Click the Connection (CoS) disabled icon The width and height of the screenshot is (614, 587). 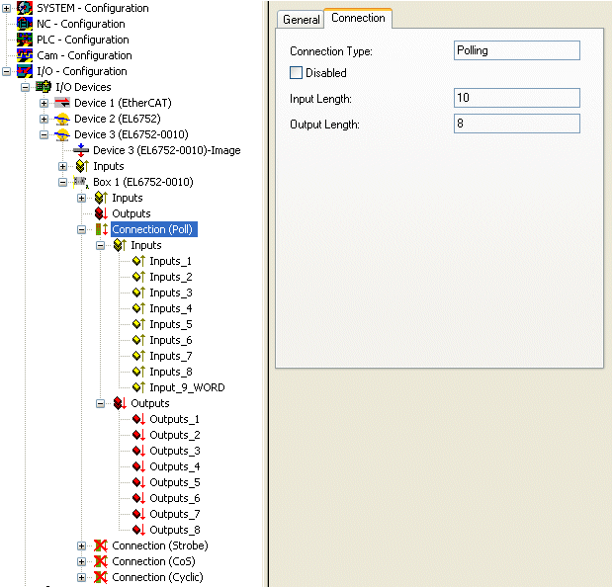pos(101,561)
